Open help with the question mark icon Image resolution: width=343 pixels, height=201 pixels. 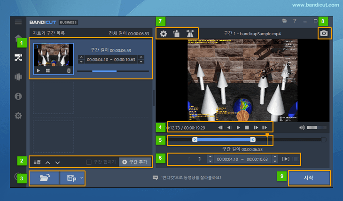click(x=295, y=21)
